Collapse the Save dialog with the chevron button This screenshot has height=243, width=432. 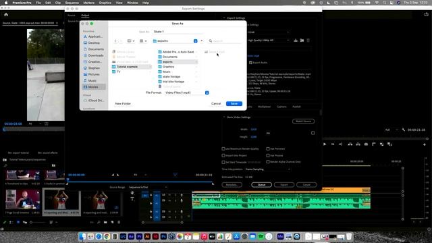pos(202,40)
